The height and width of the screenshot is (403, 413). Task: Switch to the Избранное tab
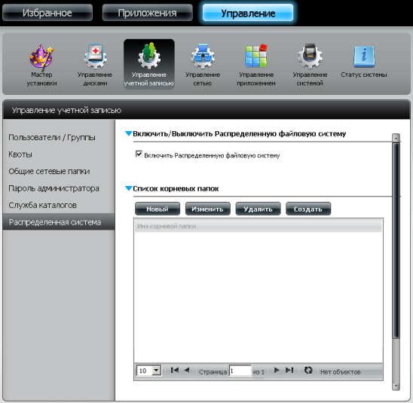[x=47, y=12]
